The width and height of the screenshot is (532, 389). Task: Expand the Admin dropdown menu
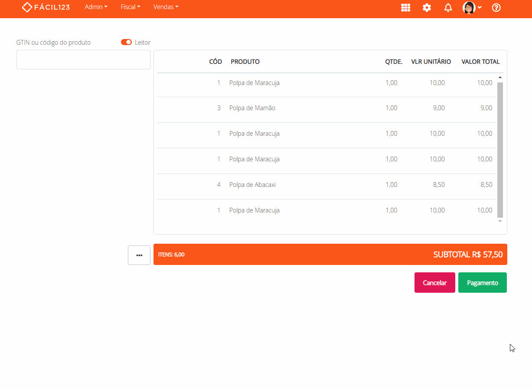[x=96, y=7]
